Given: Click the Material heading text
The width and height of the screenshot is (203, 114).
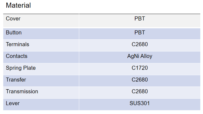Looking at the screenshot, I should tap(18, 5).
